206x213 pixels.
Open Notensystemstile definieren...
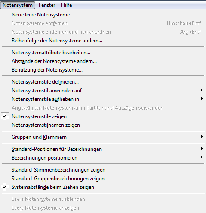tap(103, 82)
